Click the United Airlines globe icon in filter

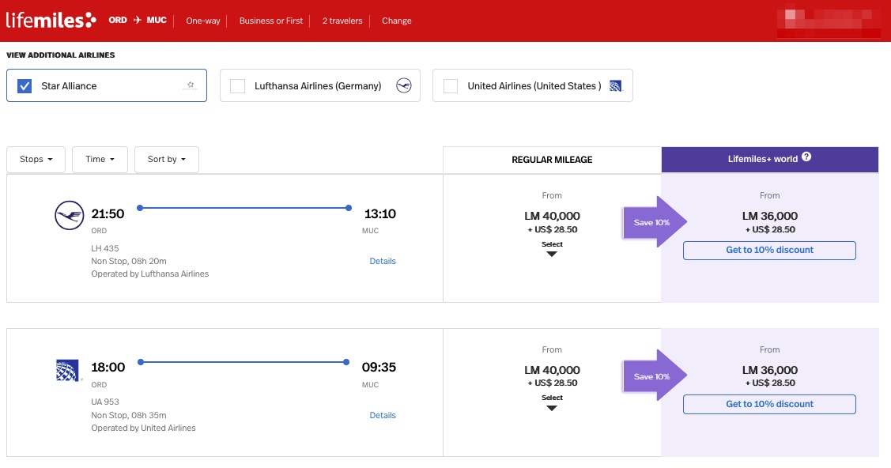[617, 86]
